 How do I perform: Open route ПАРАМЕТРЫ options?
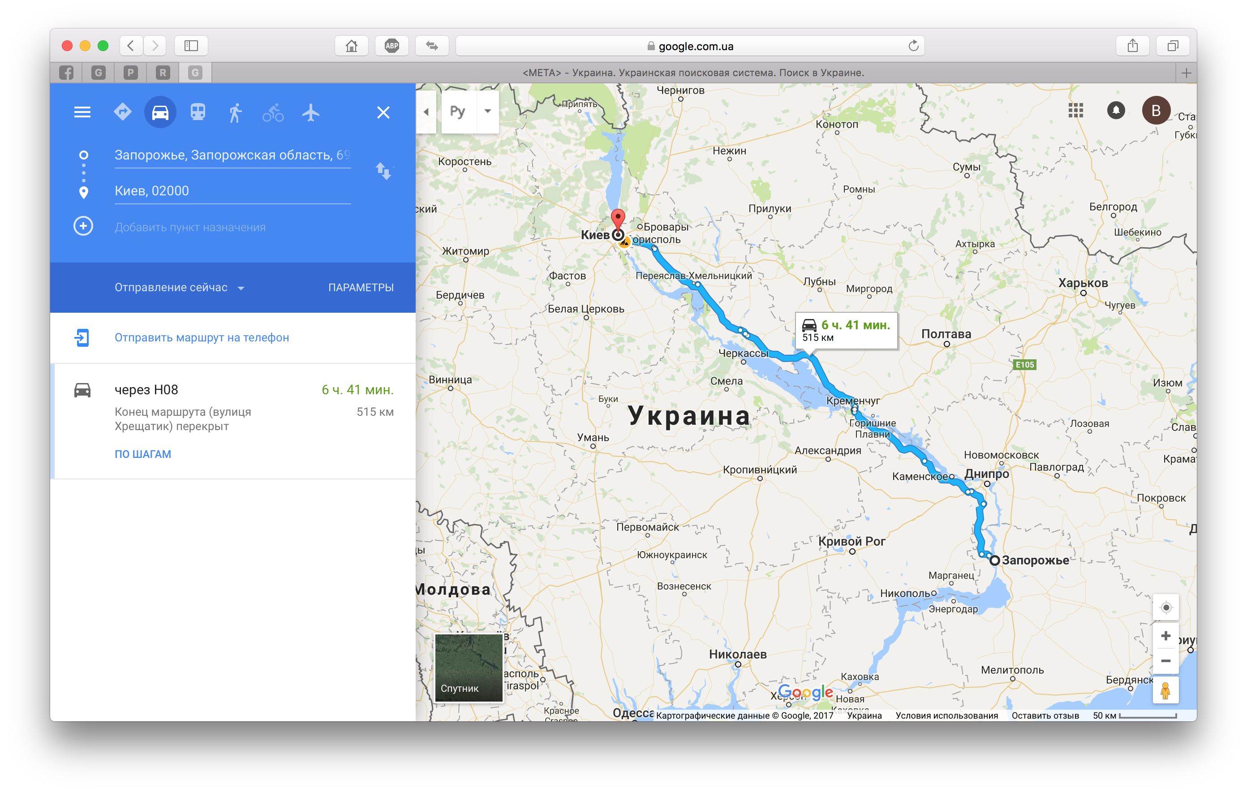[361, 288]
